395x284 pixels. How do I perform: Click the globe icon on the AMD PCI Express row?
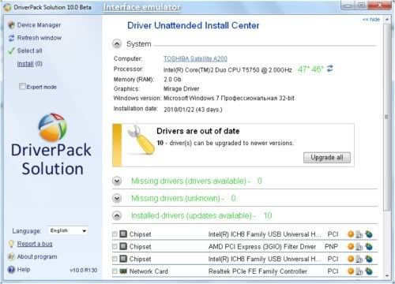(x=369, y=246)
